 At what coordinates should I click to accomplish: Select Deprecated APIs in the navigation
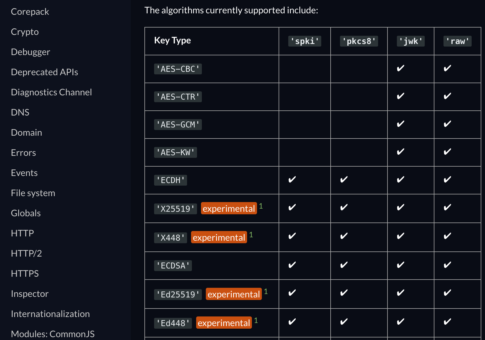(x=44, y=72)
